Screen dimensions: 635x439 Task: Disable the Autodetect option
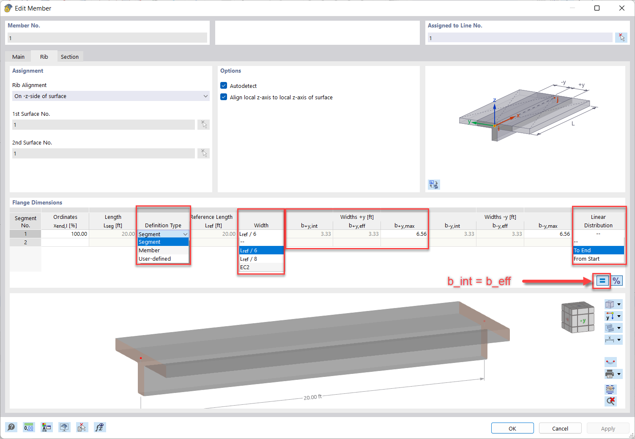pyautogui.click(x=224, y=85)
